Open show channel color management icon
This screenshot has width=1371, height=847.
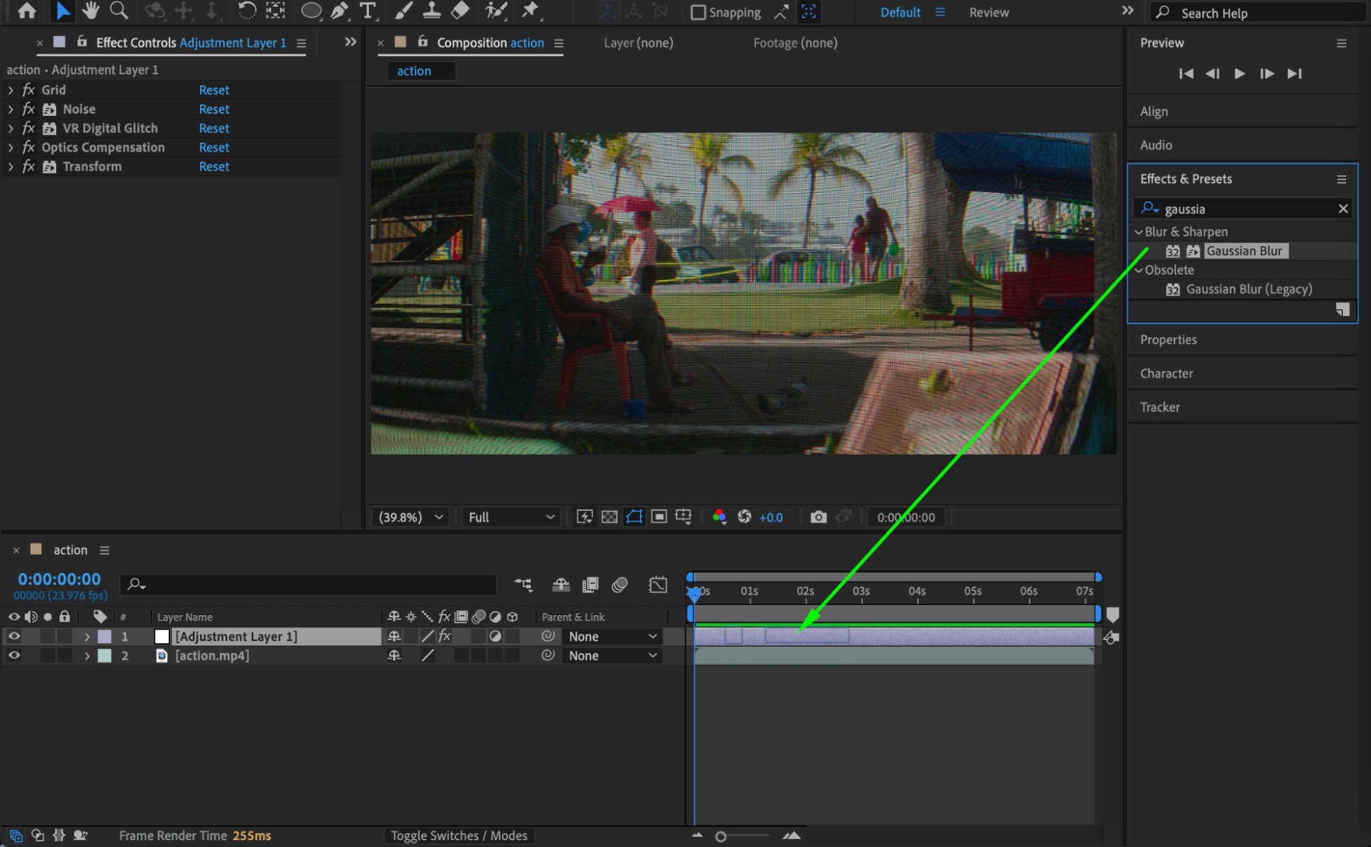tap(719, 517)
